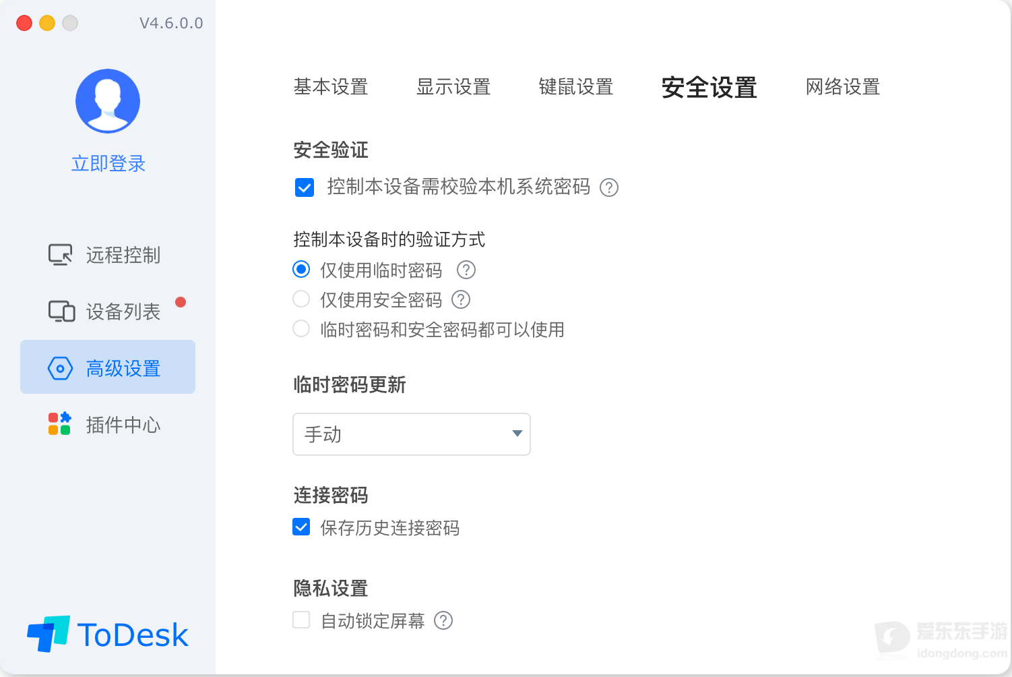Click the device list icon
This screenshot has width=1012, height=677.
61,312
